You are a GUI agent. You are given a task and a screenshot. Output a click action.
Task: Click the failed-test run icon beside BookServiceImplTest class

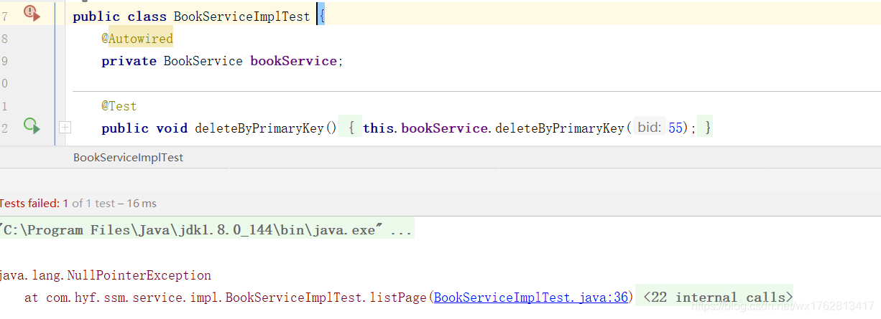(32, 12)
